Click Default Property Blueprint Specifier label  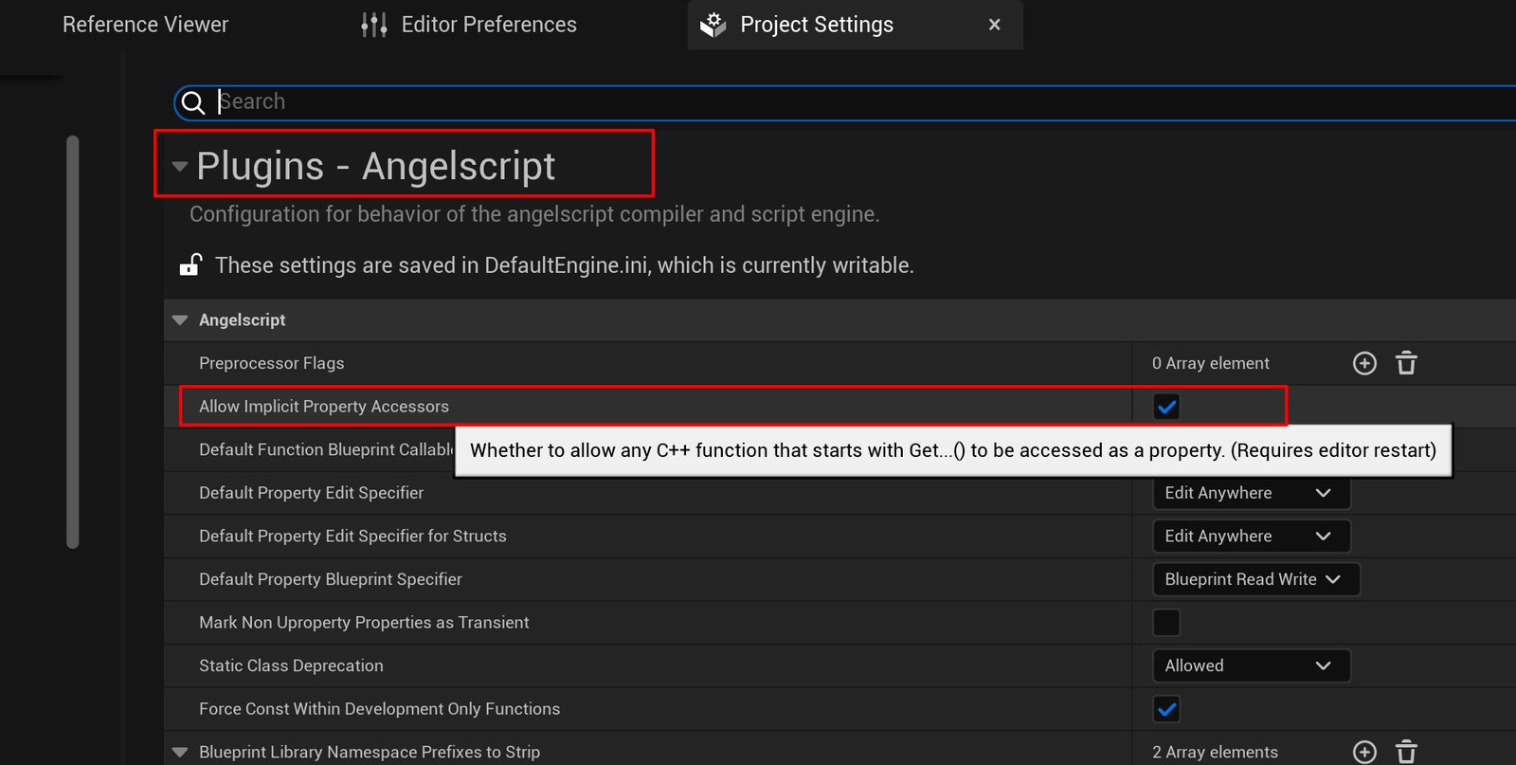coord(330,579)
